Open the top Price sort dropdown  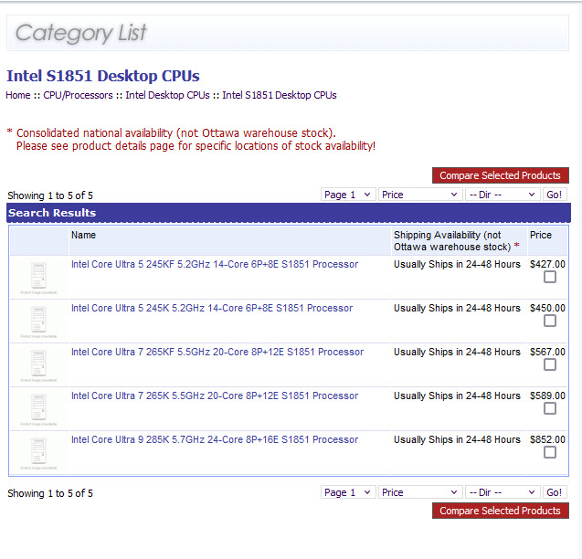pyautogui.click(x=420, y=195)
